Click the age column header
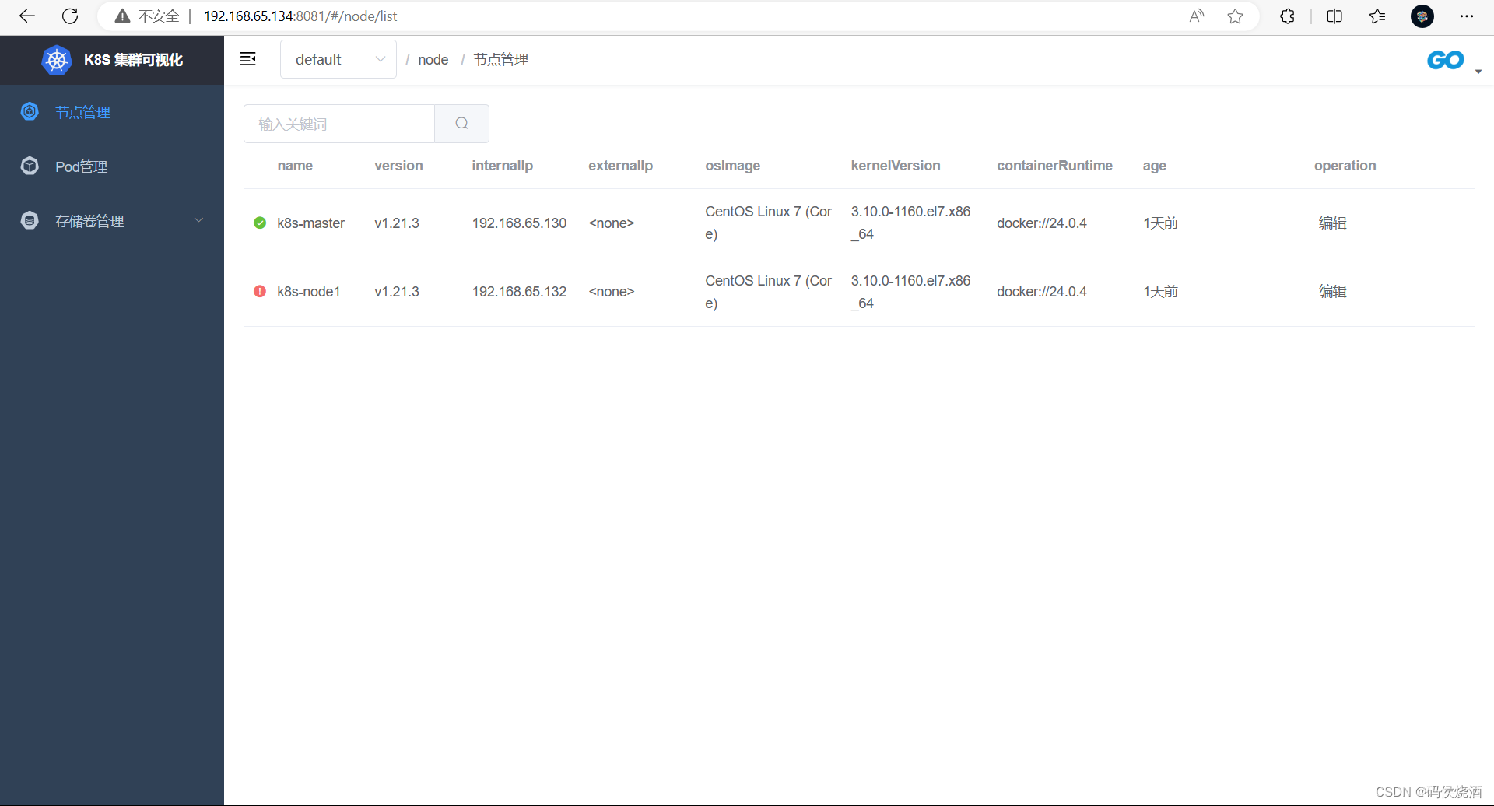This screenshot has height=806, width=1494. click(1155, 166)
